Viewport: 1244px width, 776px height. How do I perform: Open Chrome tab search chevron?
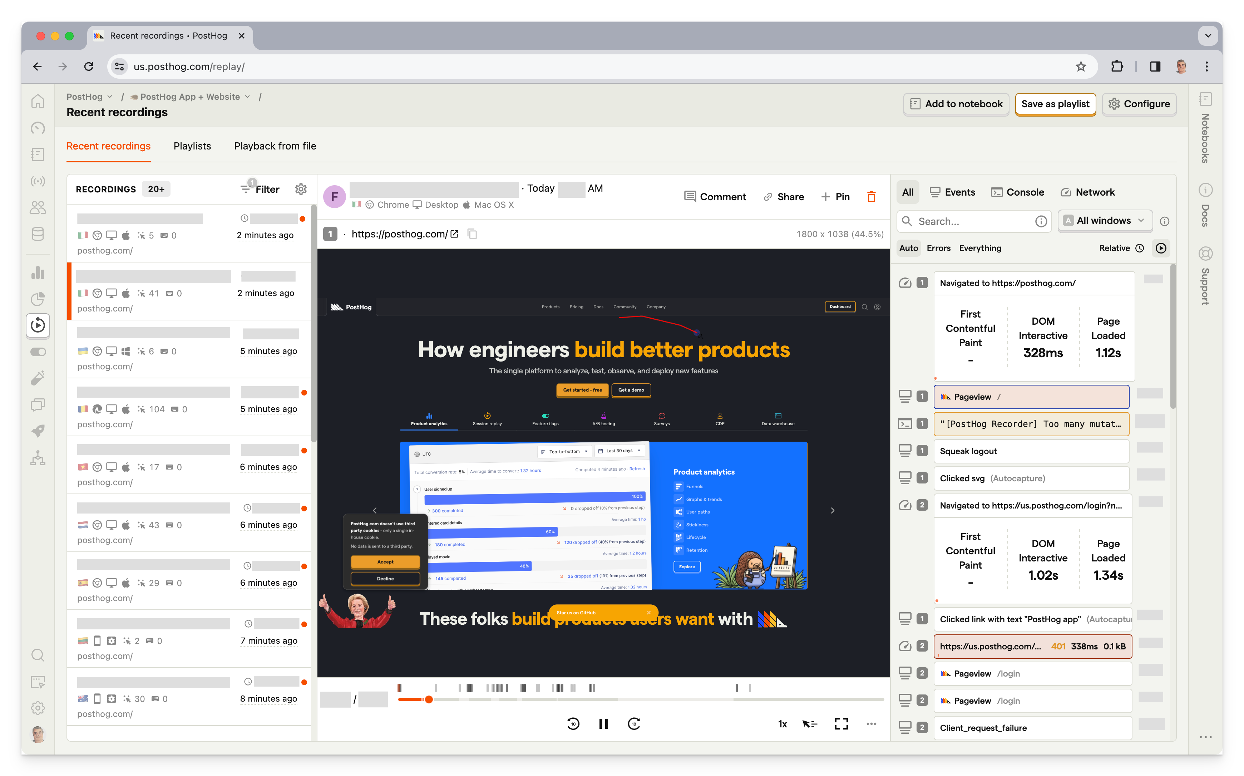1208,35
